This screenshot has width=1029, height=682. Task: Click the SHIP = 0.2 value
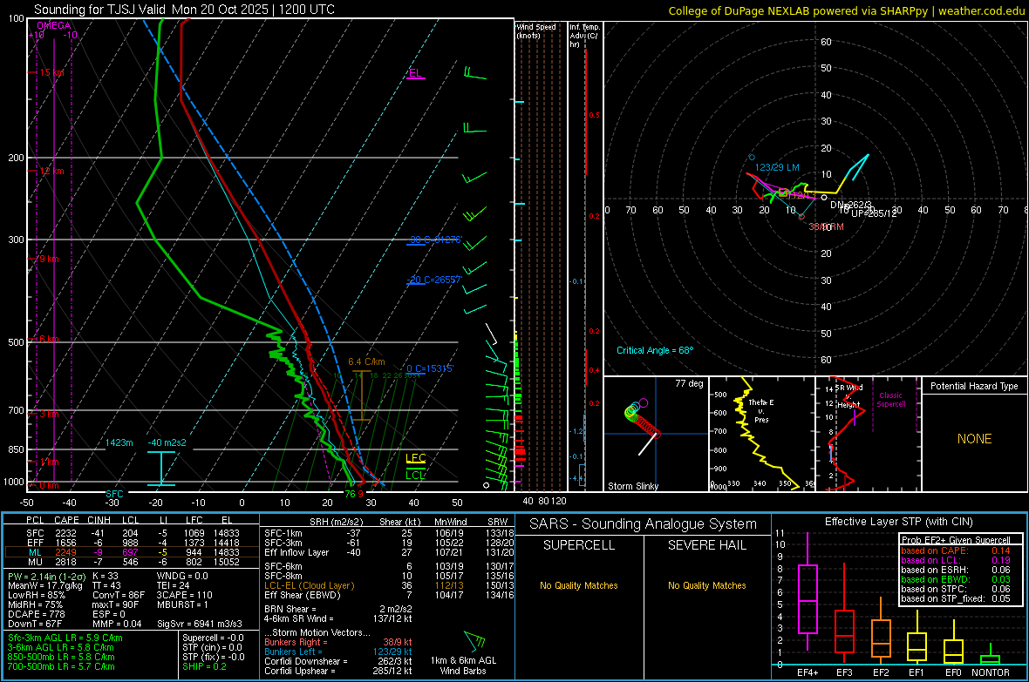204,666
